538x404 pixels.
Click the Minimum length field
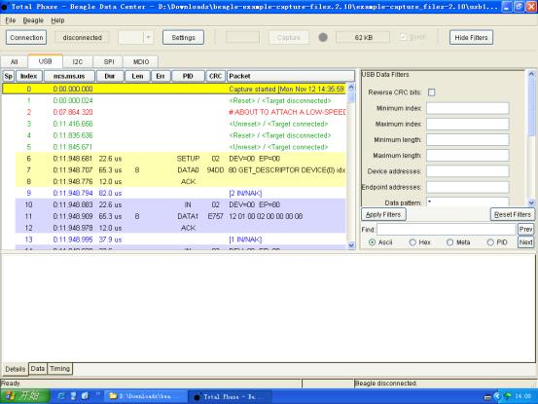[467, 140]
